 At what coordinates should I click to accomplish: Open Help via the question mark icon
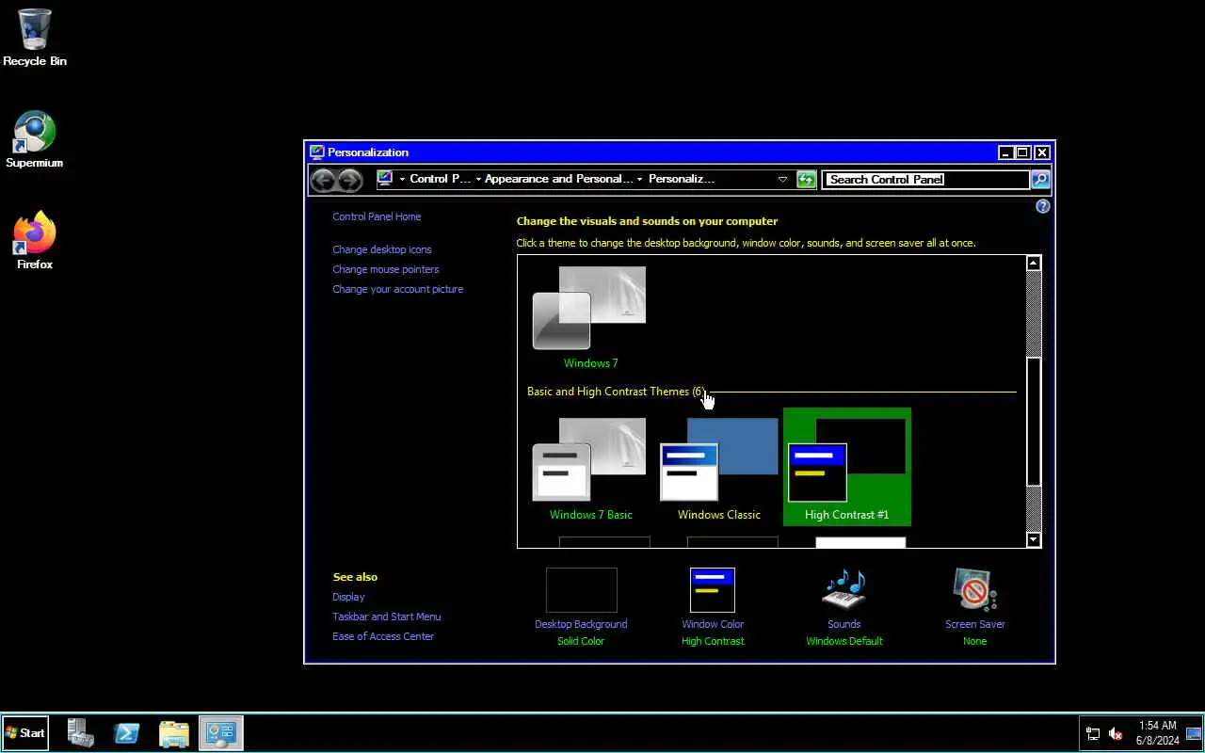point(1042,206)
